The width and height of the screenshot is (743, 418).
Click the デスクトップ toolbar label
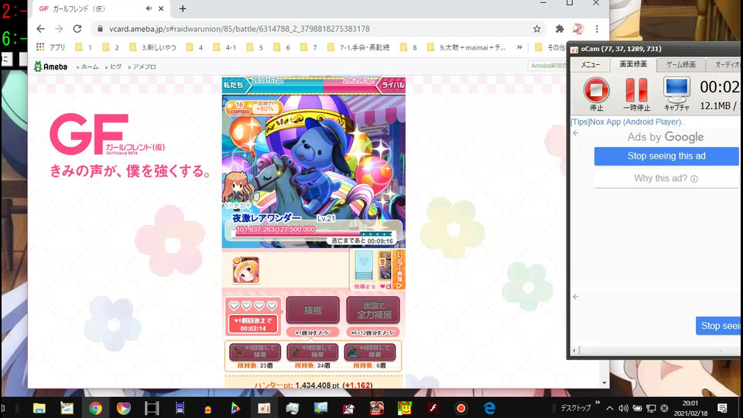tap(576, 408)
